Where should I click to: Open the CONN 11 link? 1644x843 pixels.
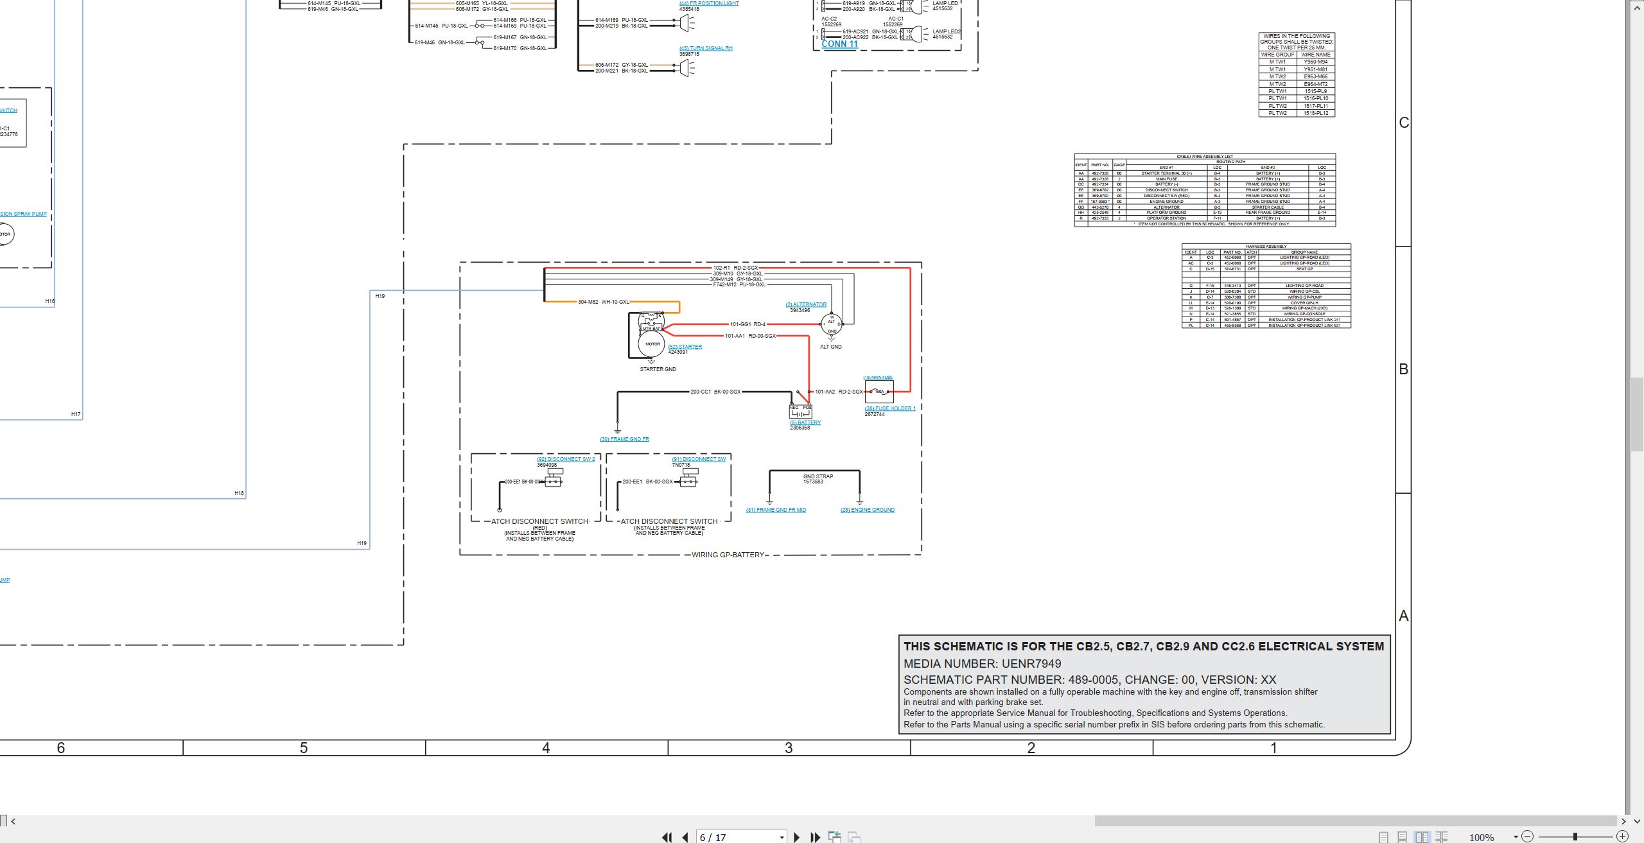coord(839,44)
